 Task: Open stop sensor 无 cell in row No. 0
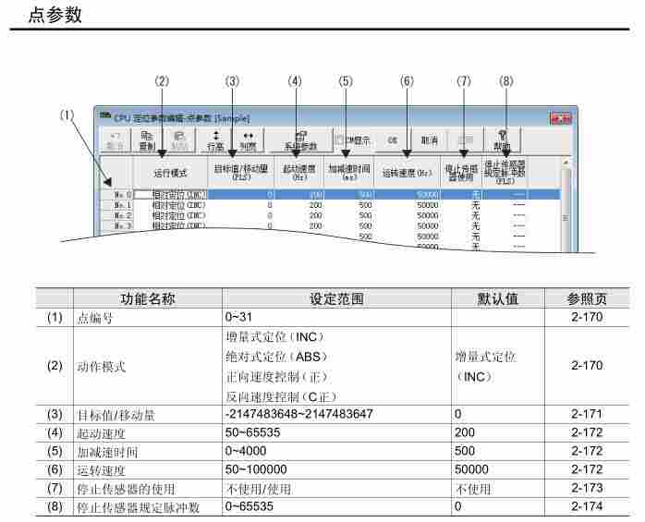(475, 195)
